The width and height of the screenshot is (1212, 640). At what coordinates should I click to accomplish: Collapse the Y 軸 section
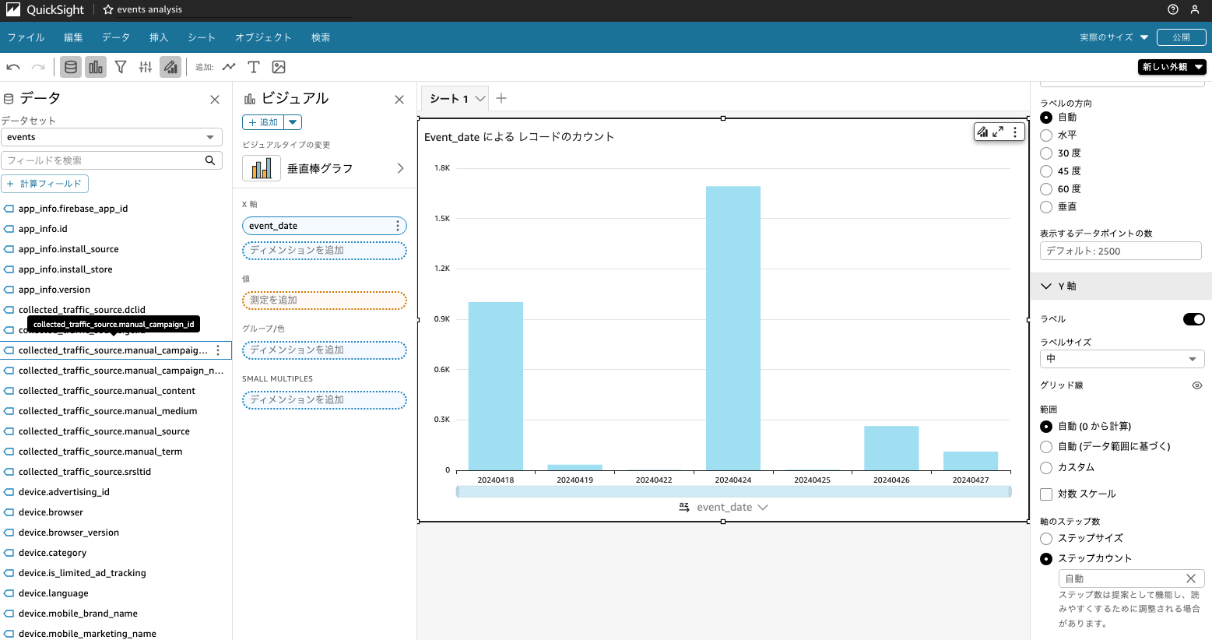[1046, 287]
